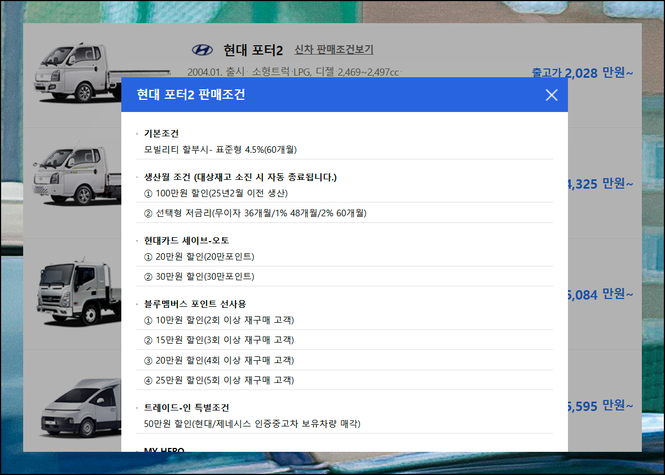
Task: Select the 생산월 조건 heading
Action: tap(240, 177)
